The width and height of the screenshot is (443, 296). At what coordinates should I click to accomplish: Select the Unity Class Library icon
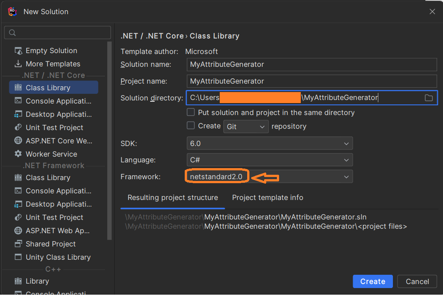pyautogui.click(x=18, y=257)
